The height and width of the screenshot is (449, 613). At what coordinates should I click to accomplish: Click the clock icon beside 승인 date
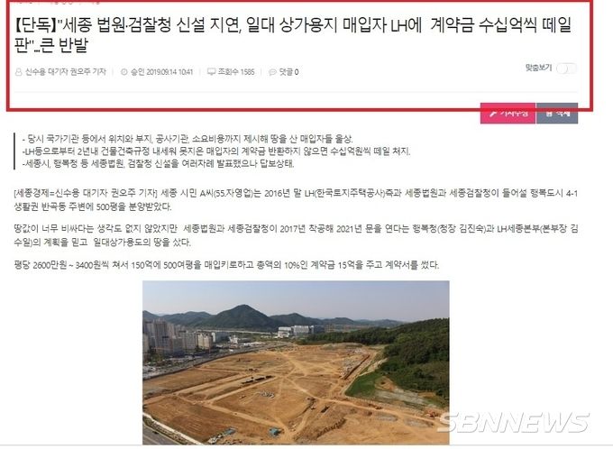pyautogui.click(x=124, y=72)
